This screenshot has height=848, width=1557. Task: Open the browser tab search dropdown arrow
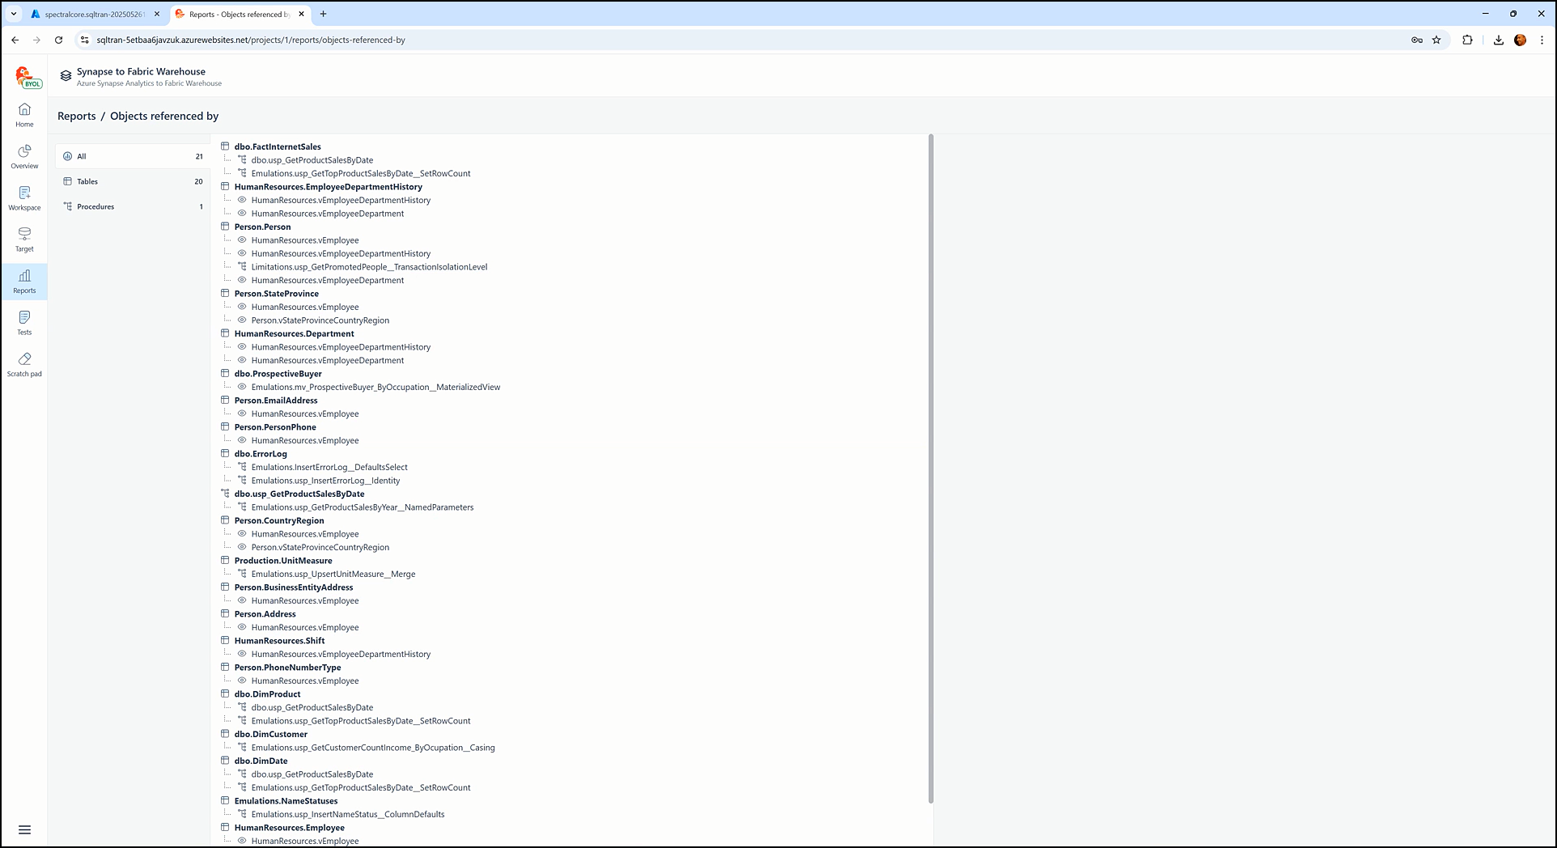click(x=14, y=14)
